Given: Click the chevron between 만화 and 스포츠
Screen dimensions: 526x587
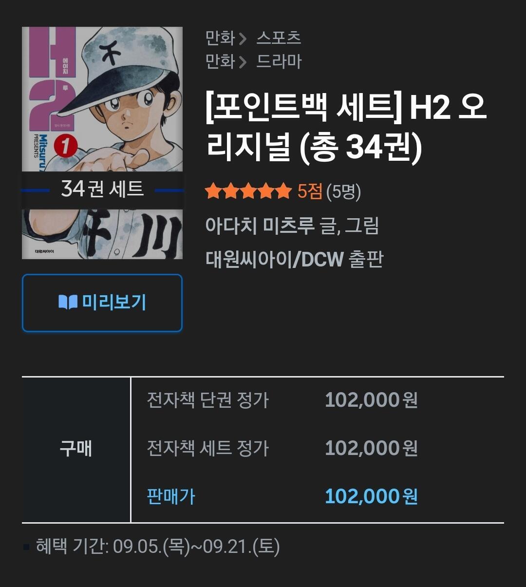Looking at the screenshot, I should click(x=243, y=38).
